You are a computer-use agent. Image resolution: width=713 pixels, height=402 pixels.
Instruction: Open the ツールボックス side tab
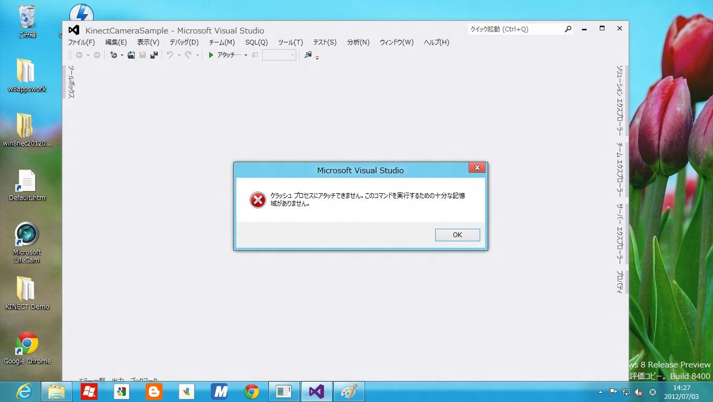click(x=71, y=82)
